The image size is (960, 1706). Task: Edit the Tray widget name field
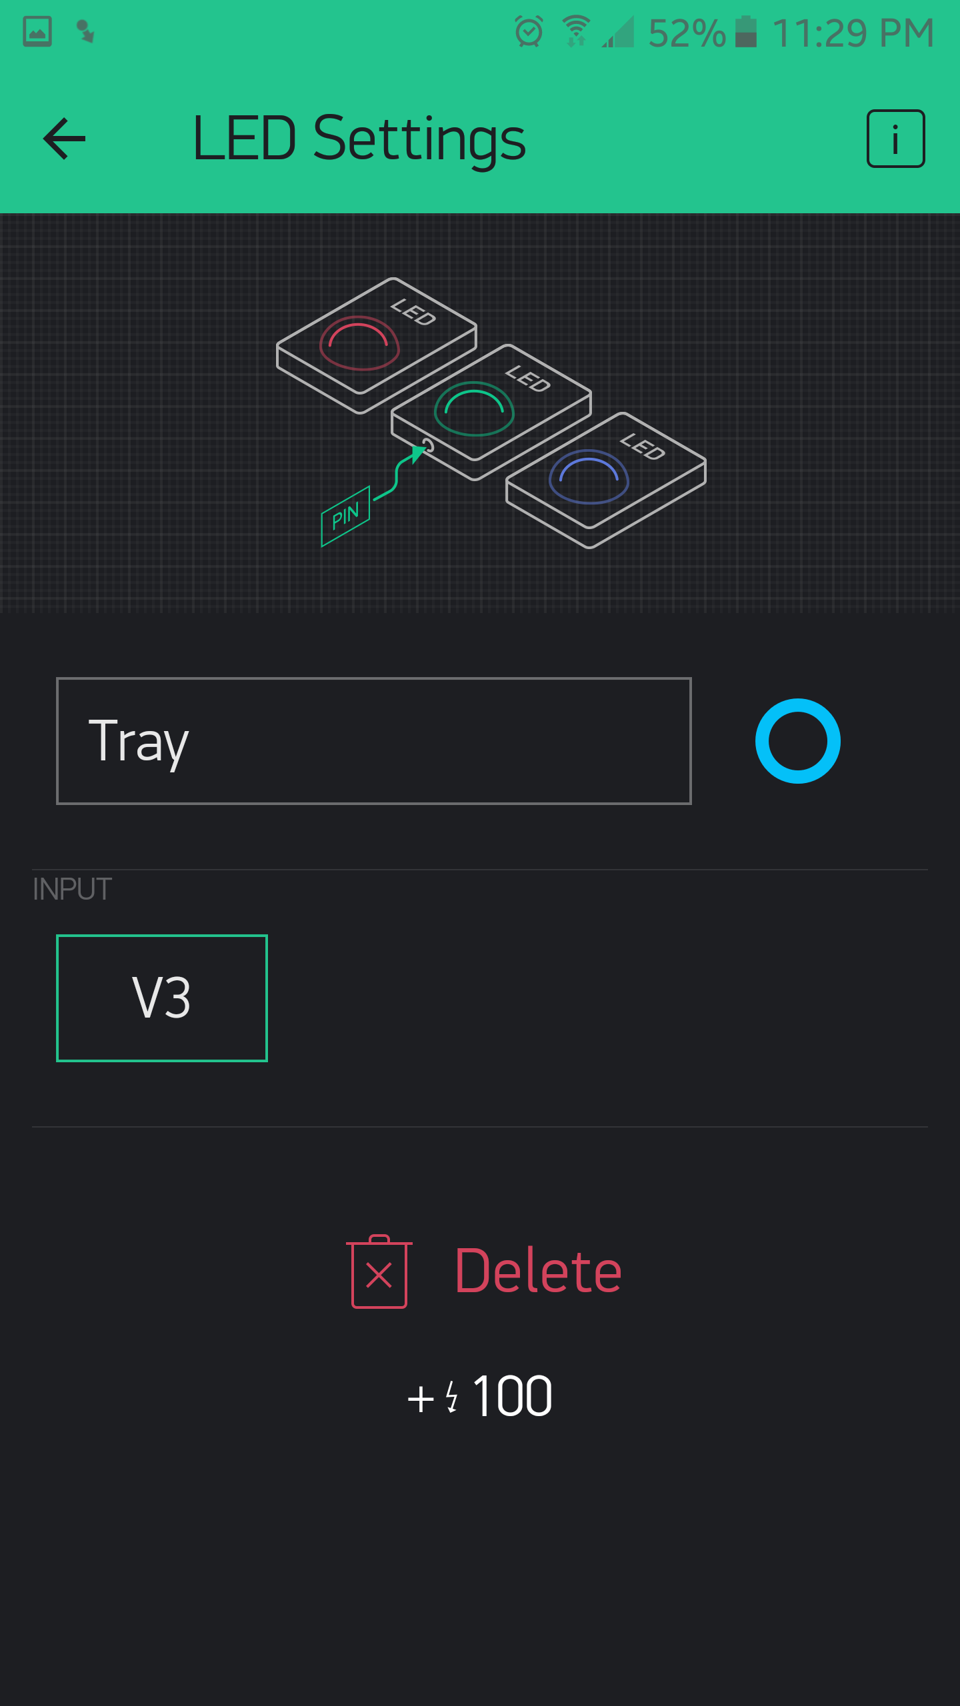374,741
